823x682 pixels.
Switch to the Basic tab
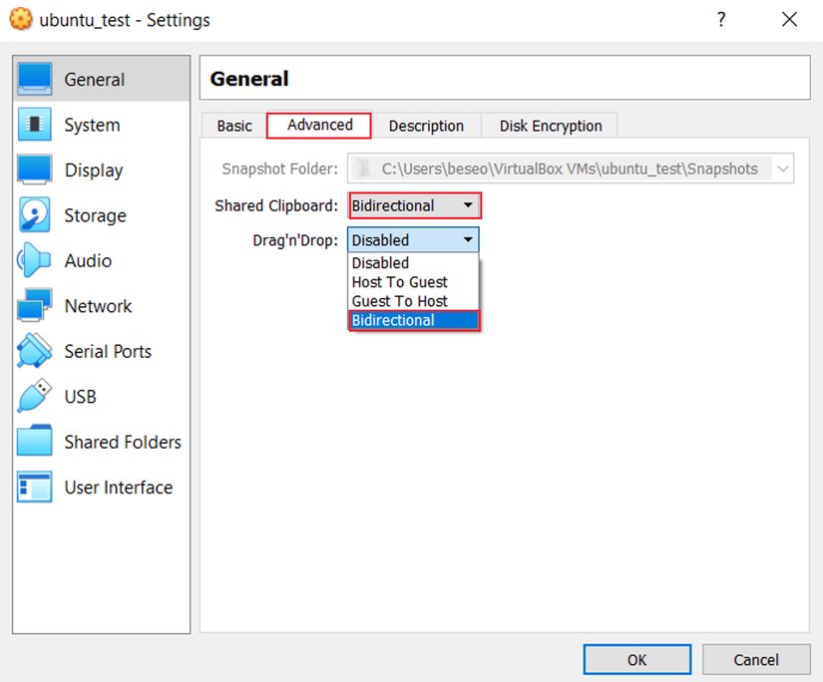[x=234, y=127]
